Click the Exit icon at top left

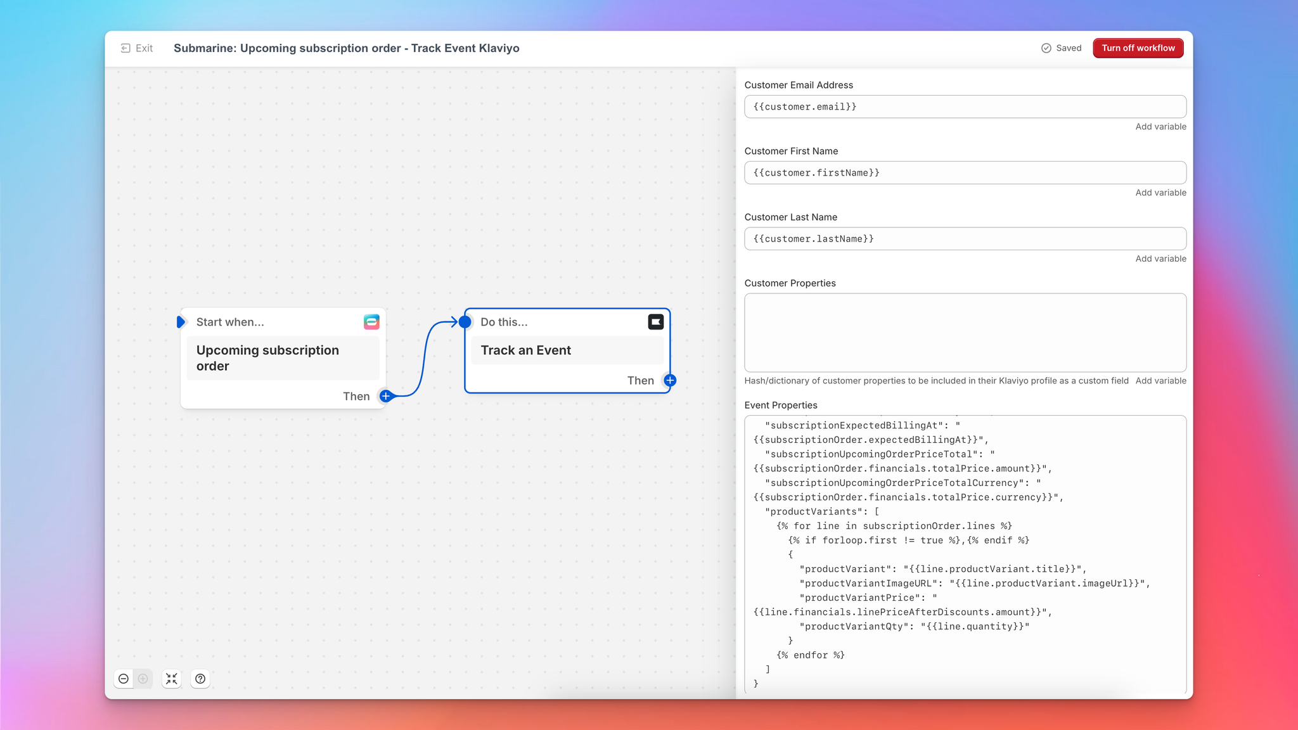[x=125, y=48]
